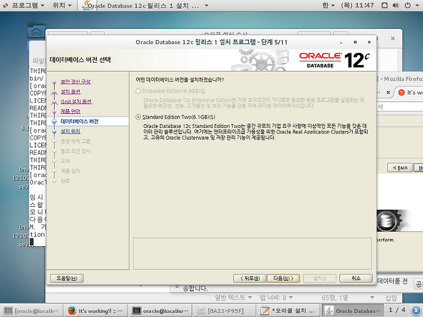423x317 pixels.
Task: Open the 위치 places menu
Action: click(x=62, y=5)
